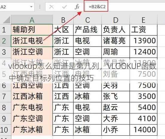Click cell 刘备
Screen dimensions: 165x139
[x=116, y=74]
